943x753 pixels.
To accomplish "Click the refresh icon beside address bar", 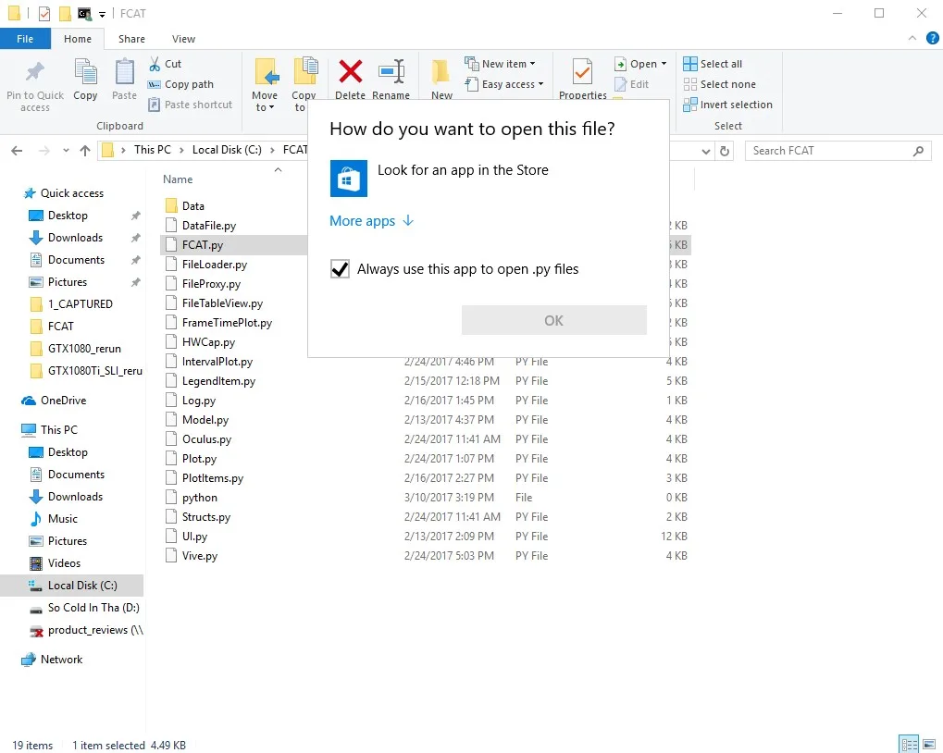I will [725, 151].
